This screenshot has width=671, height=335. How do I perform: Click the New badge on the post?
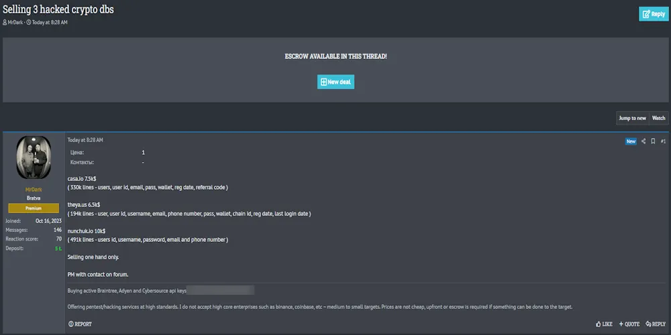[x=631, y=141]
